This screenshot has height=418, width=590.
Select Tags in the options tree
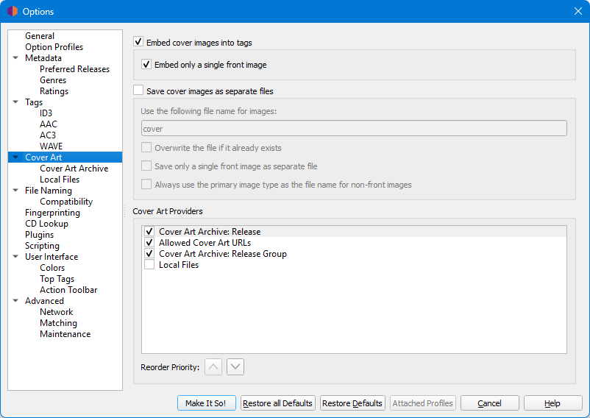[x=34, y=102]
